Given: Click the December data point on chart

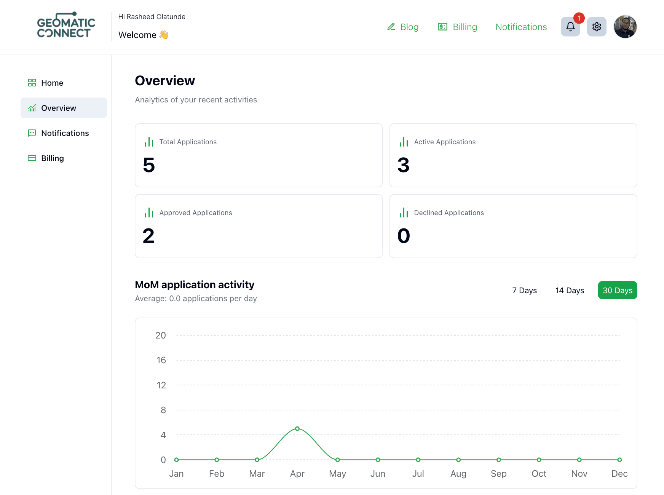Looking at the screenshot, I should (619, 460).
